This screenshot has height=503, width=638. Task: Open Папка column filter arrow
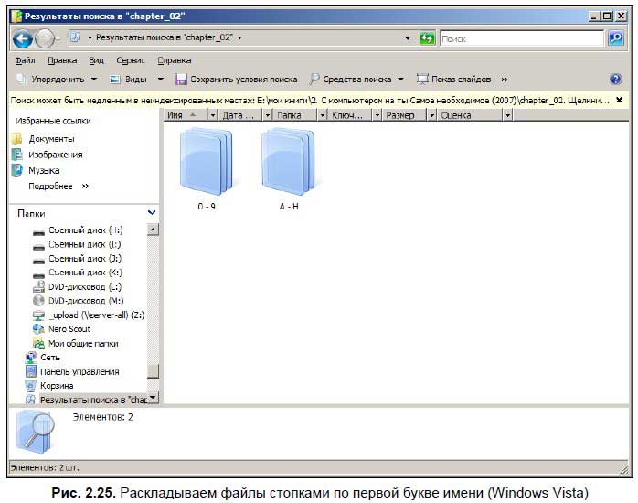pyautogui.click(x=323, y=115)
